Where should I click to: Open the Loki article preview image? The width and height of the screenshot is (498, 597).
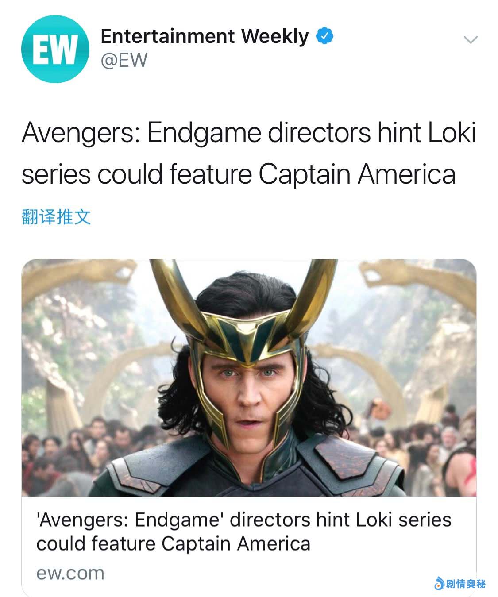click(249, 377)
